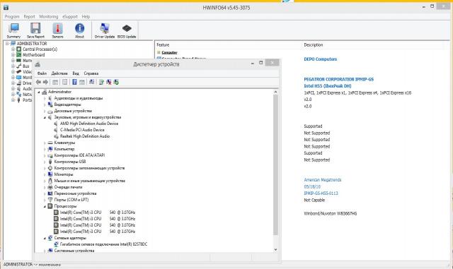
Task: Click the scroll-up arrow in Device Manager
Action: click(275, 92)
